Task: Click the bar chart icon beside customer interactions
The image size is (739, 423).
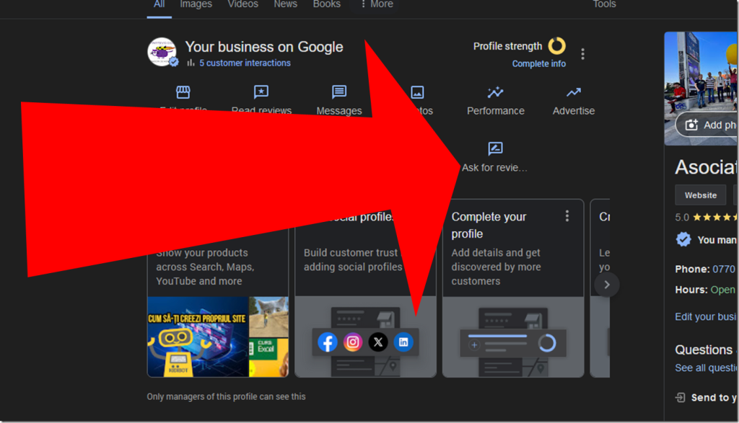Action: point(191,63)
